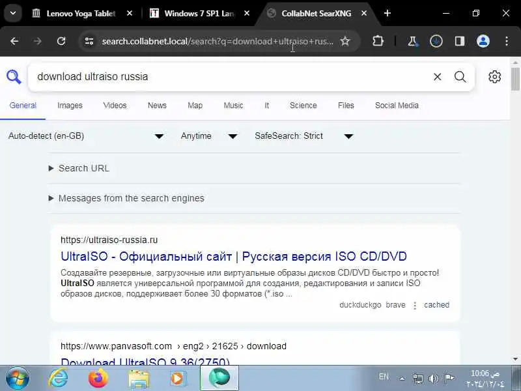
Task: Close the Windows 7 SP1 tab
Action: [x=247, y=13]
